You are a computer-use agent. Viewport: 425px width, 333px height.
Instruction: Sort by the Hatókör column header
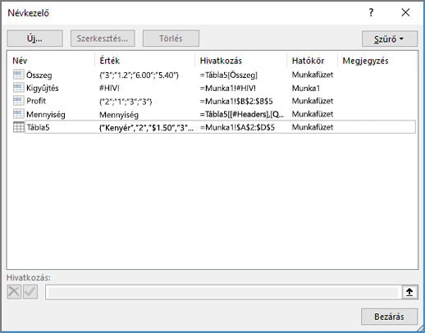[x=308, y=61]
